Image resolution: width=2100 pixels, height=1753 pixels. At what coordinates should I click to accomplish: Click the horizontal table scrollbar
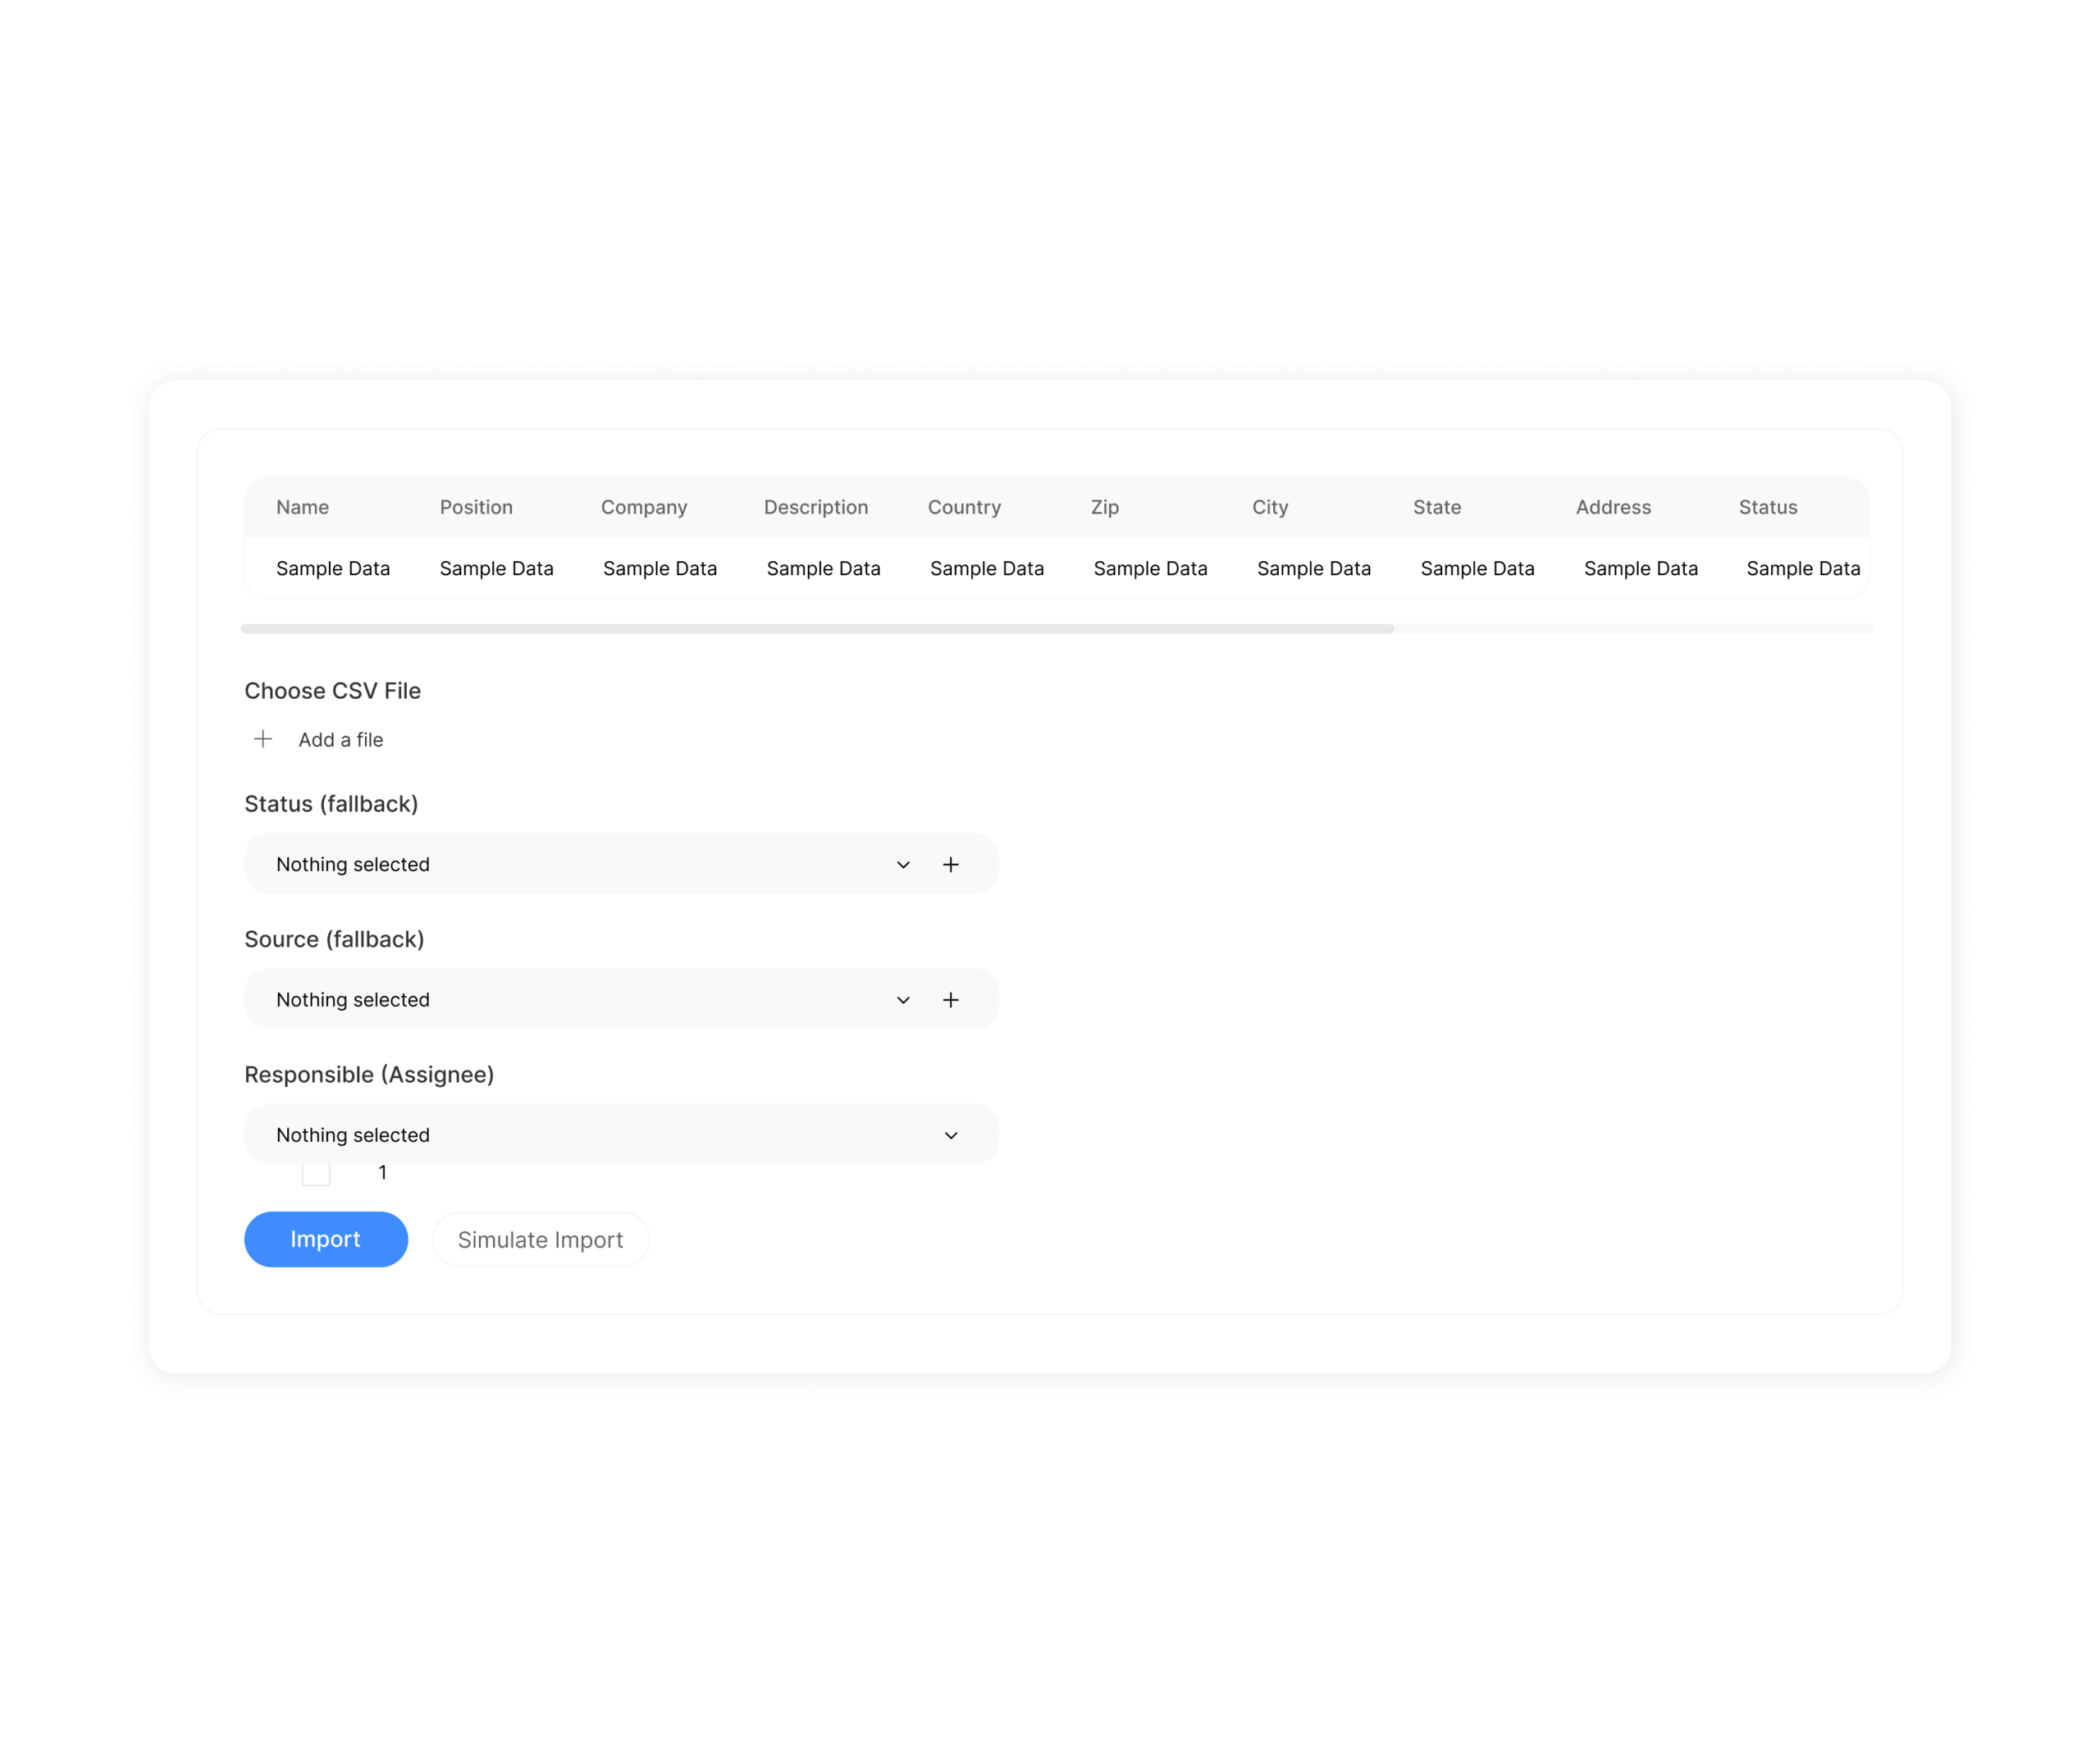[x=817, y=629]
